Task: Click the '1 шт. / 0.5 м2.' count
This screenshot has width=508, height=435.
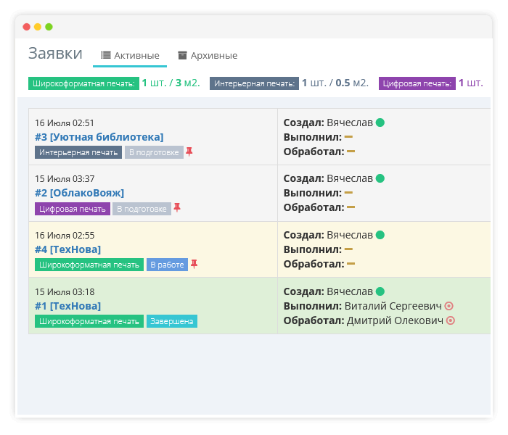Action: point(335,83)
